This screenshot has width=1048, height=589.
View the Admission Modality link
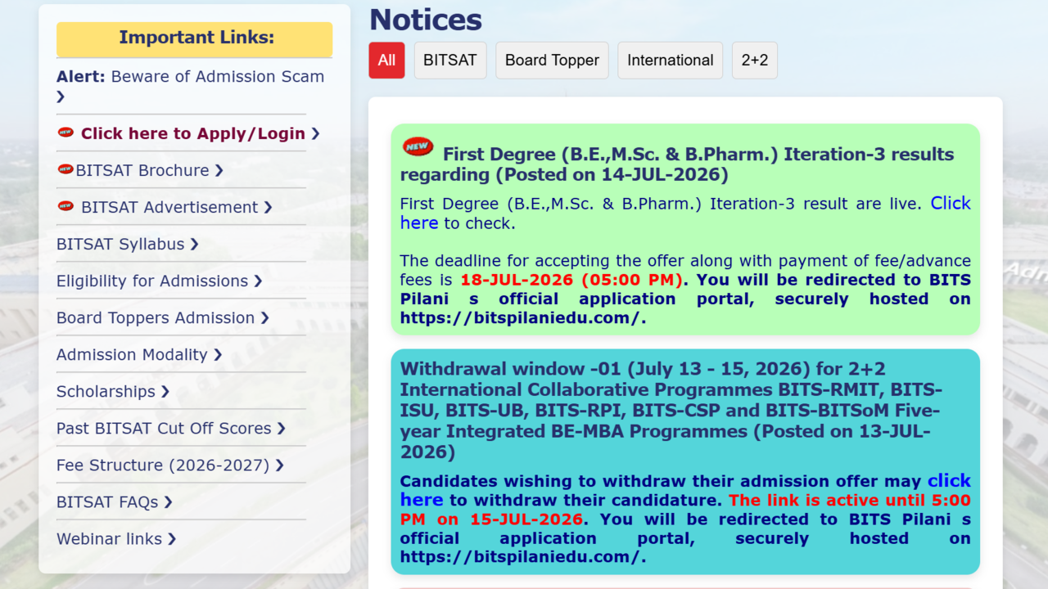click(x=132, y=354)
